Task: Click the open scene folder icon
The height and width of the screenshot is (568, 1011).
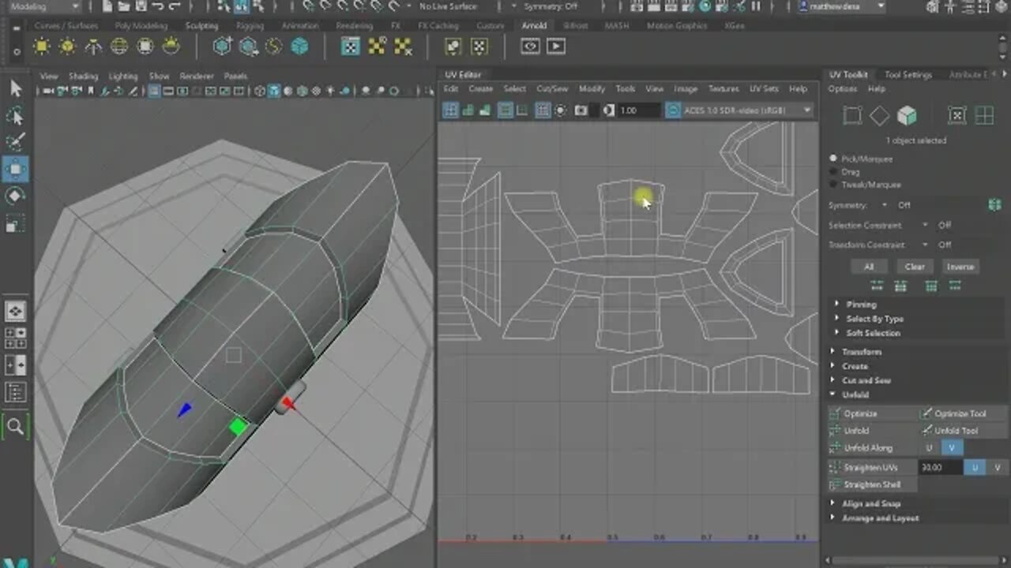Action: (123, 6)
